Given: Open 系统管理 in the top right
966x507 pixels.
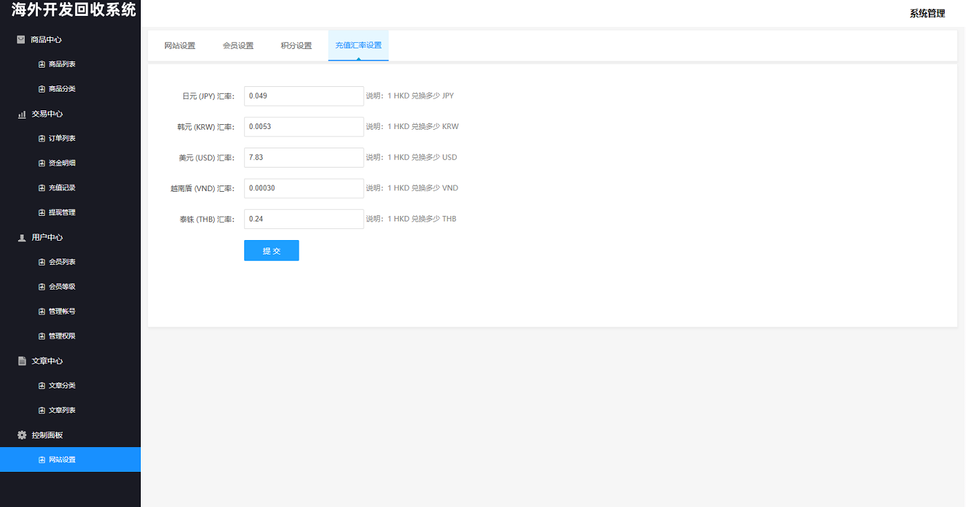Looking at the screenshot, I should click(x=927, y=13).
